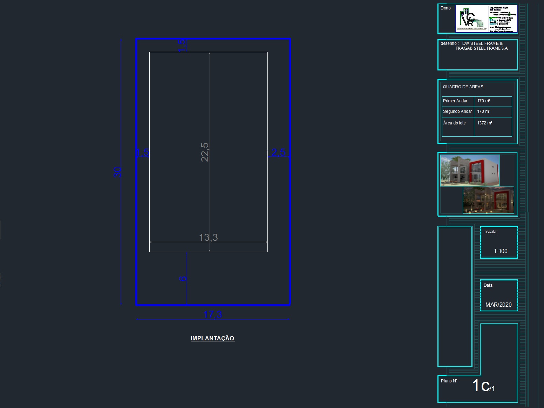The image size is (544, 408).
Task: Select the 6 front setback dimension text
Action: (x=183, y=279)
